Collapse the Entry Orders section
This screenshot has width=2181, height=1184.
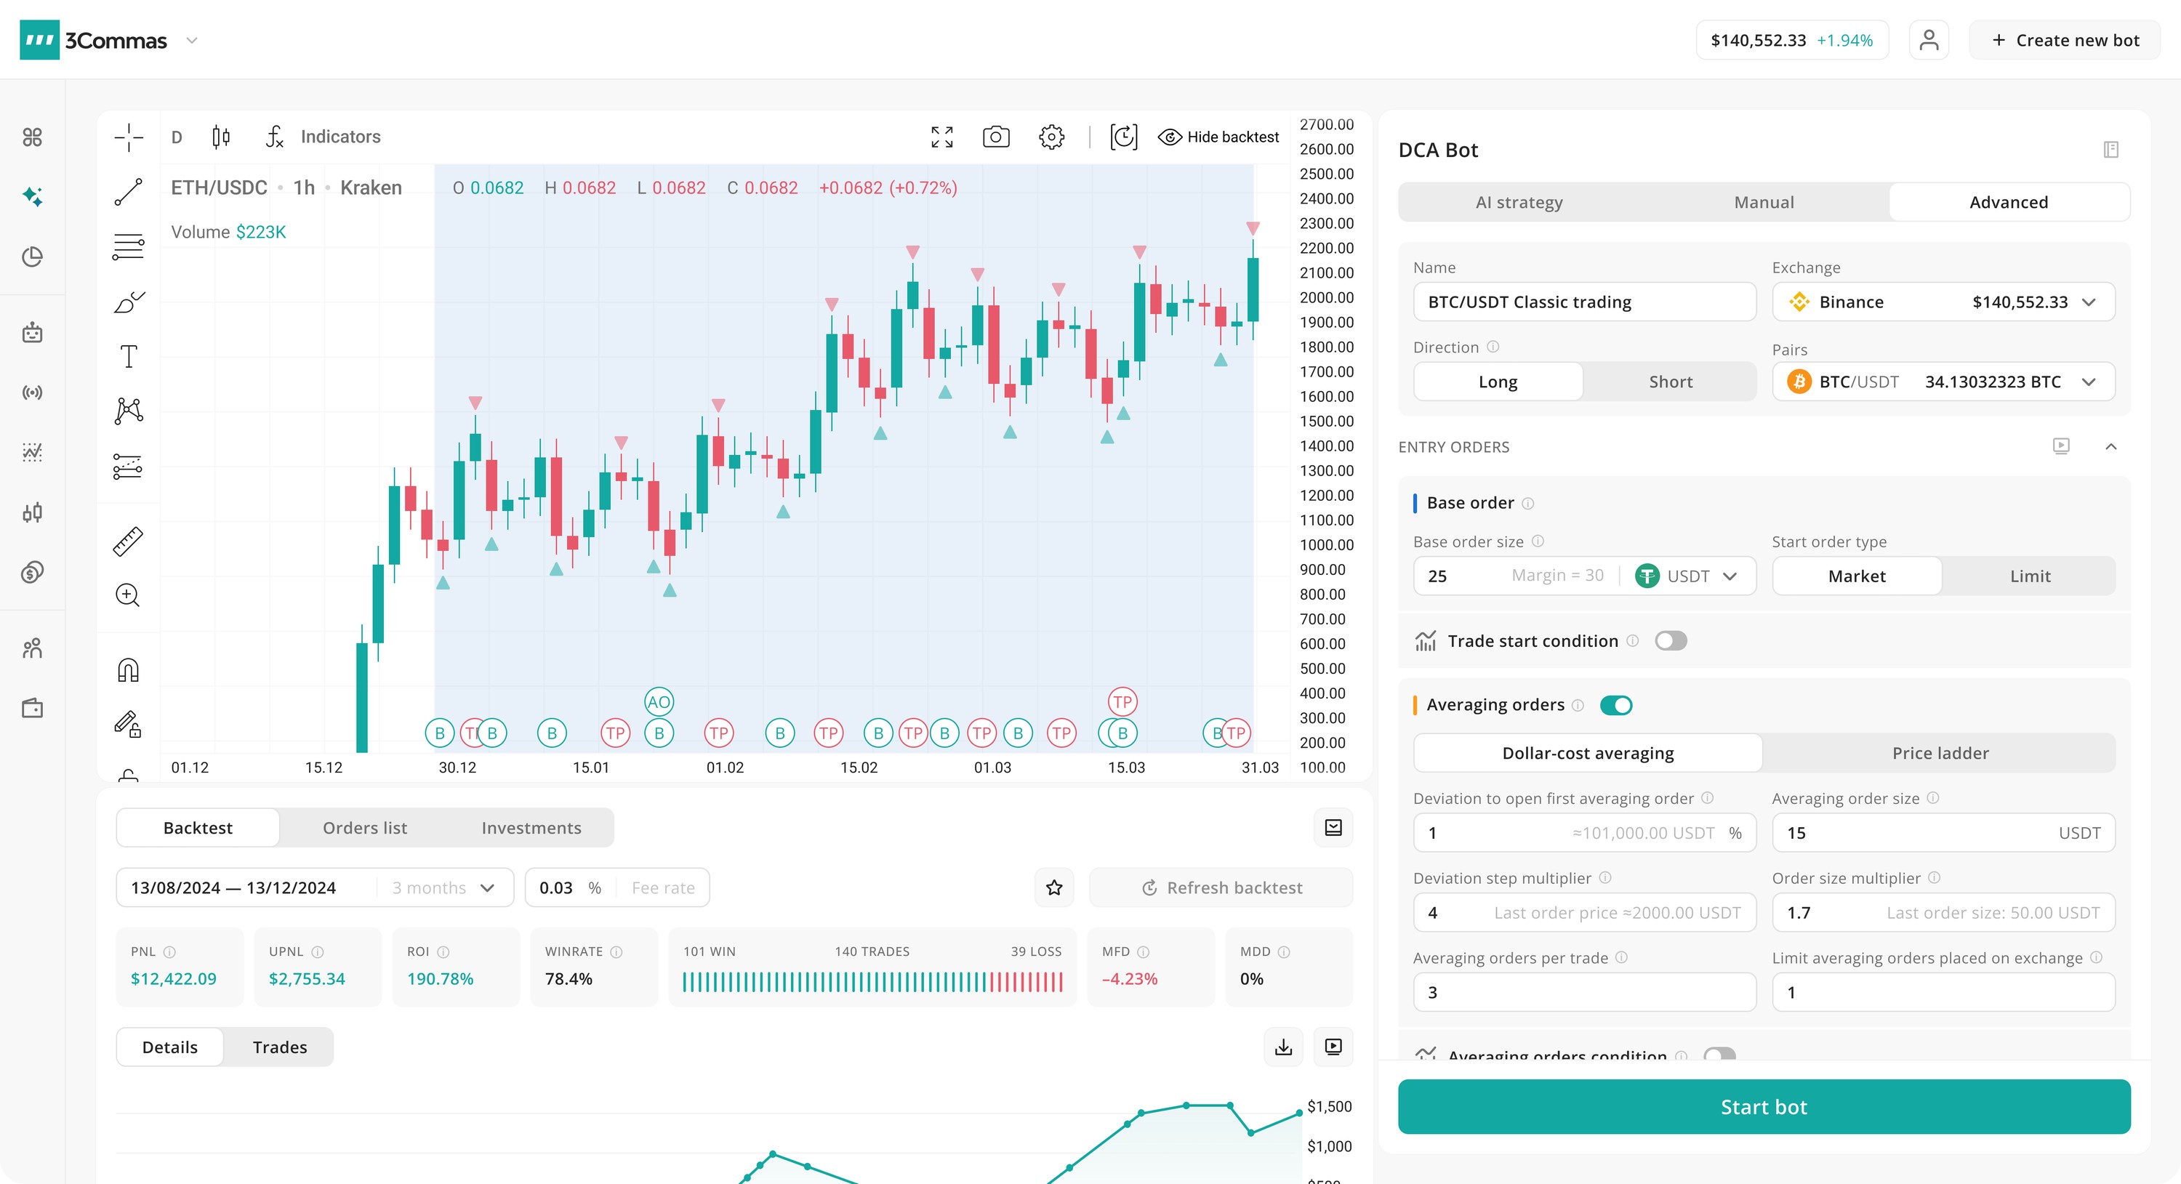[2112, 447]
